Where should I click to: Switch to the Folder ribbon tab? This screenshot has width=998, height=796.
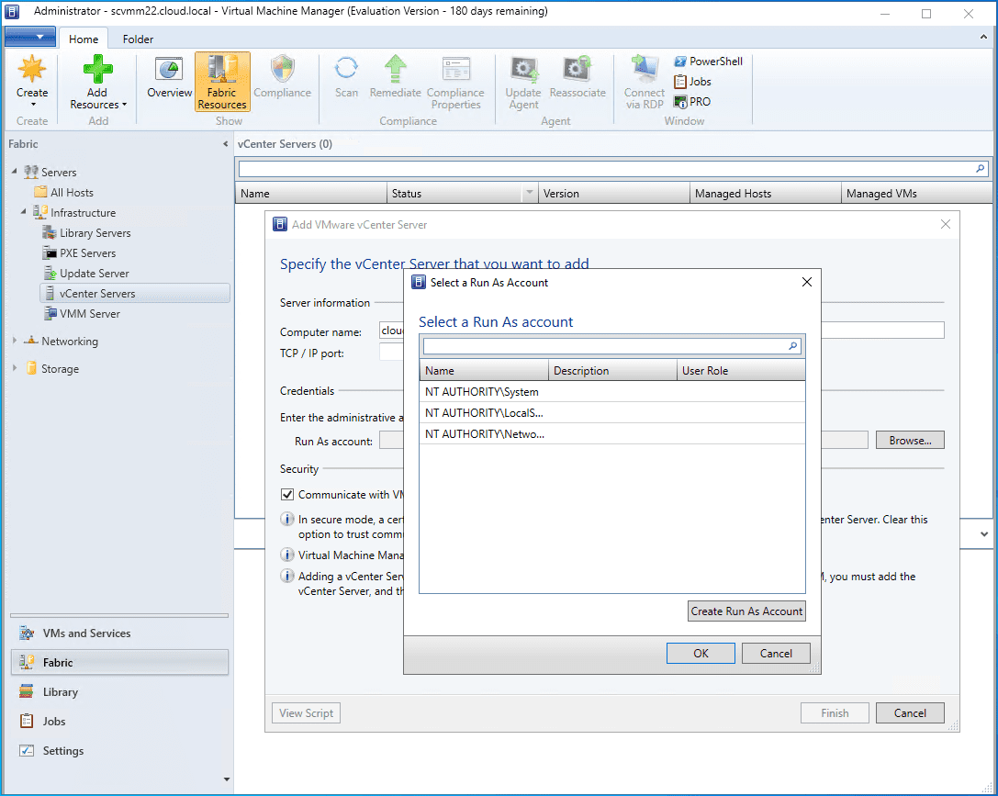coord(138,39)
